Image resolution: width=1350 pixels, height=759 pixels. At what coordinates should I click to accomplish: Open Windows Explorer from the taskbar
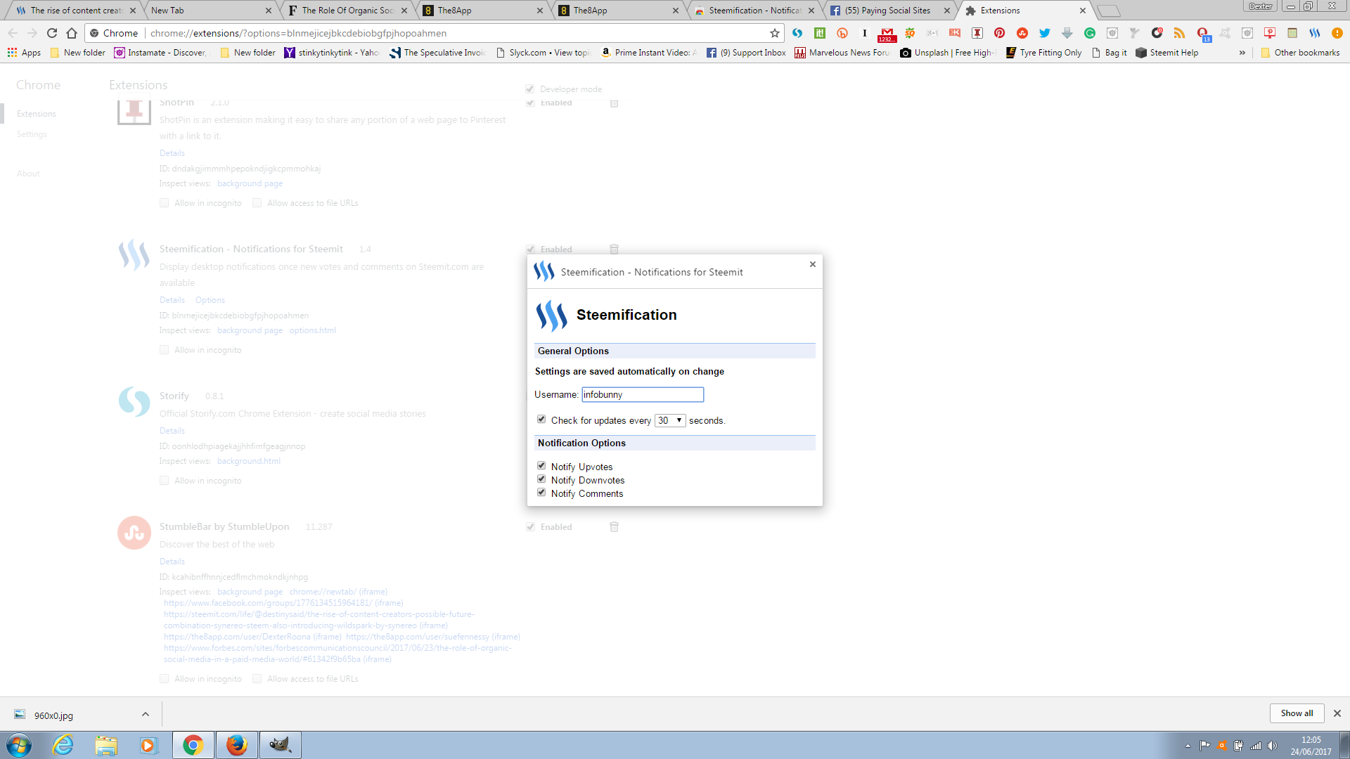106,745
